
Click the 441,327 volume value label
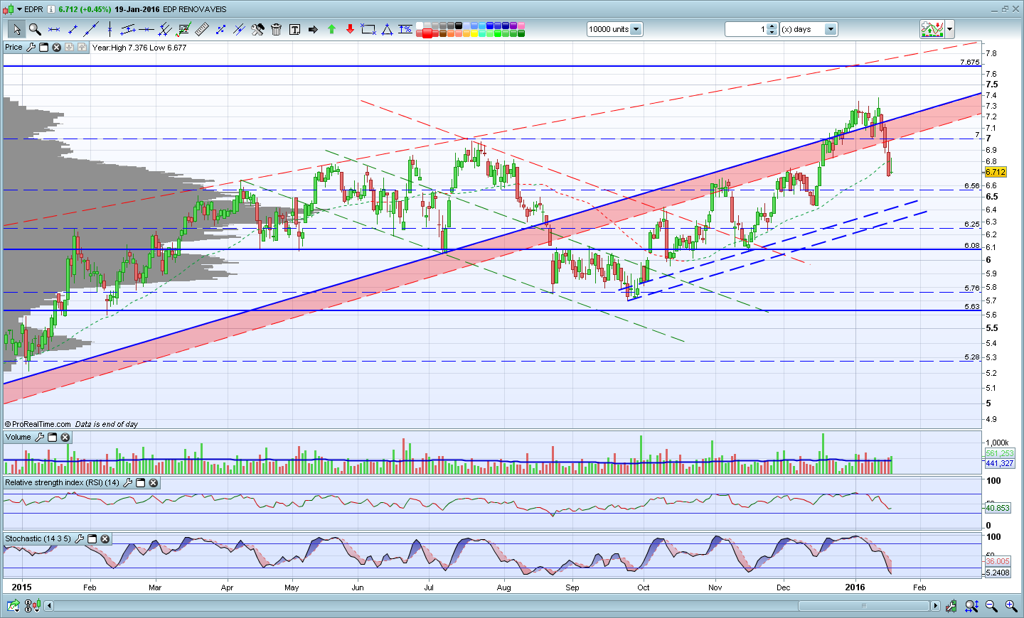pos(999,463)
